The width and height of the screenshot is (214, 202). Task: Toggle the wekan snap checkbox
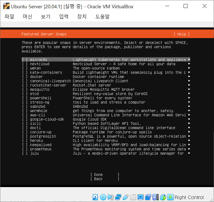click(25, 68)
